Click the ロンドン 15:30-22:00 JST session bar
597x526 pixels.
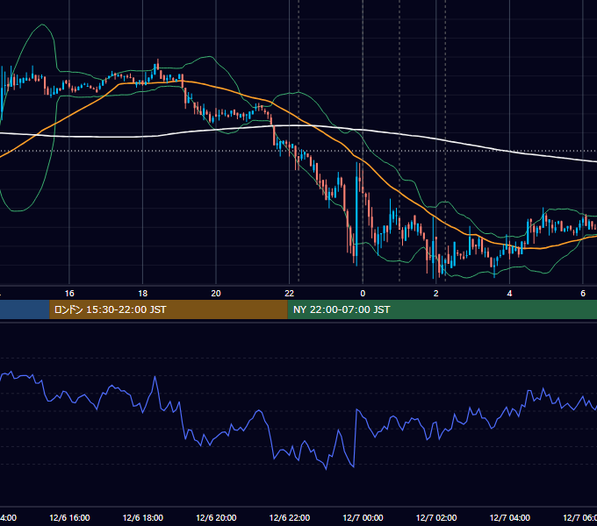[169, 309]
